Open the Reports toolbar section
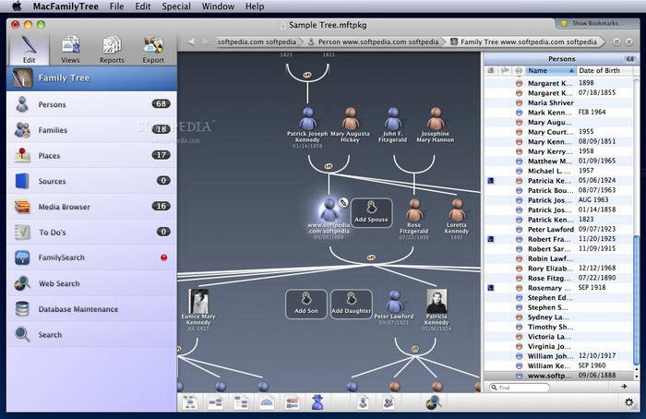This screenshot has width=646, height=419. click(x=112, y=47)
